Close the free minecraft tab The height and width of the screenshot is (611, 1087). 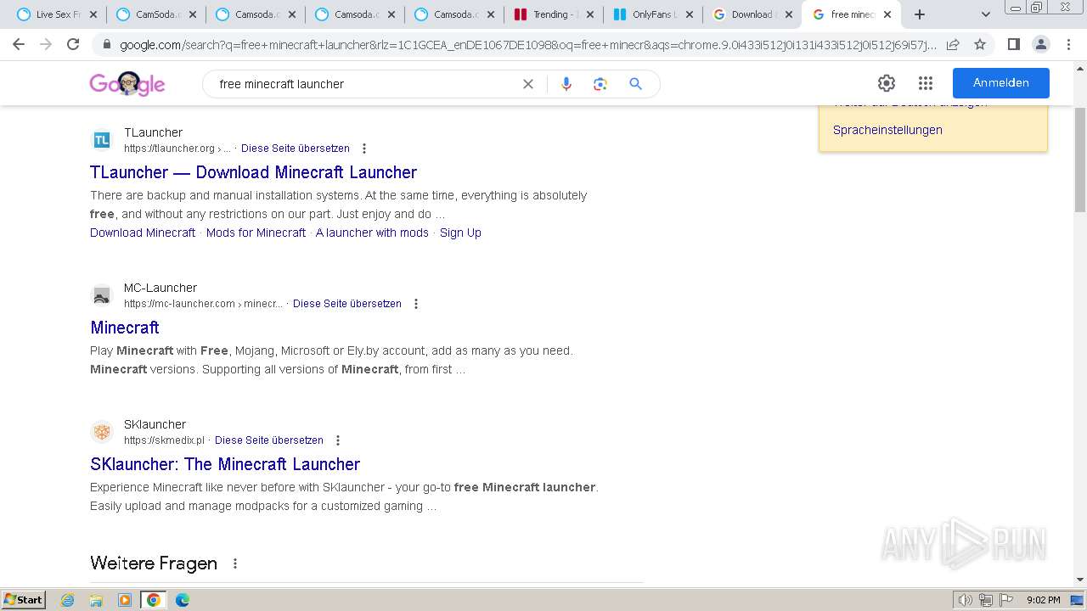pyautogui.click(x=887, y=14)
